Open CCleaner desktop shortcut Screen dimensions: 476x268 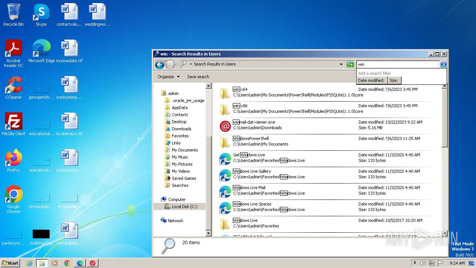click(x=13, y=88)
